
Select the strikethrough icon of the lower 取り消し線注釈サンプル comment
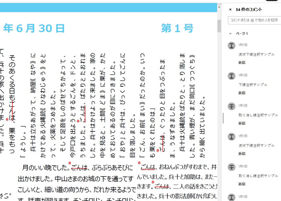click(x=231, y=167)
